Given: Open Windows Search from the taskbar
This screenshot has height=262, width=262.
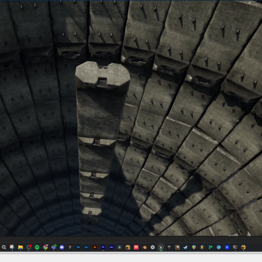Looking at the screenshot, I should [4, 247].
